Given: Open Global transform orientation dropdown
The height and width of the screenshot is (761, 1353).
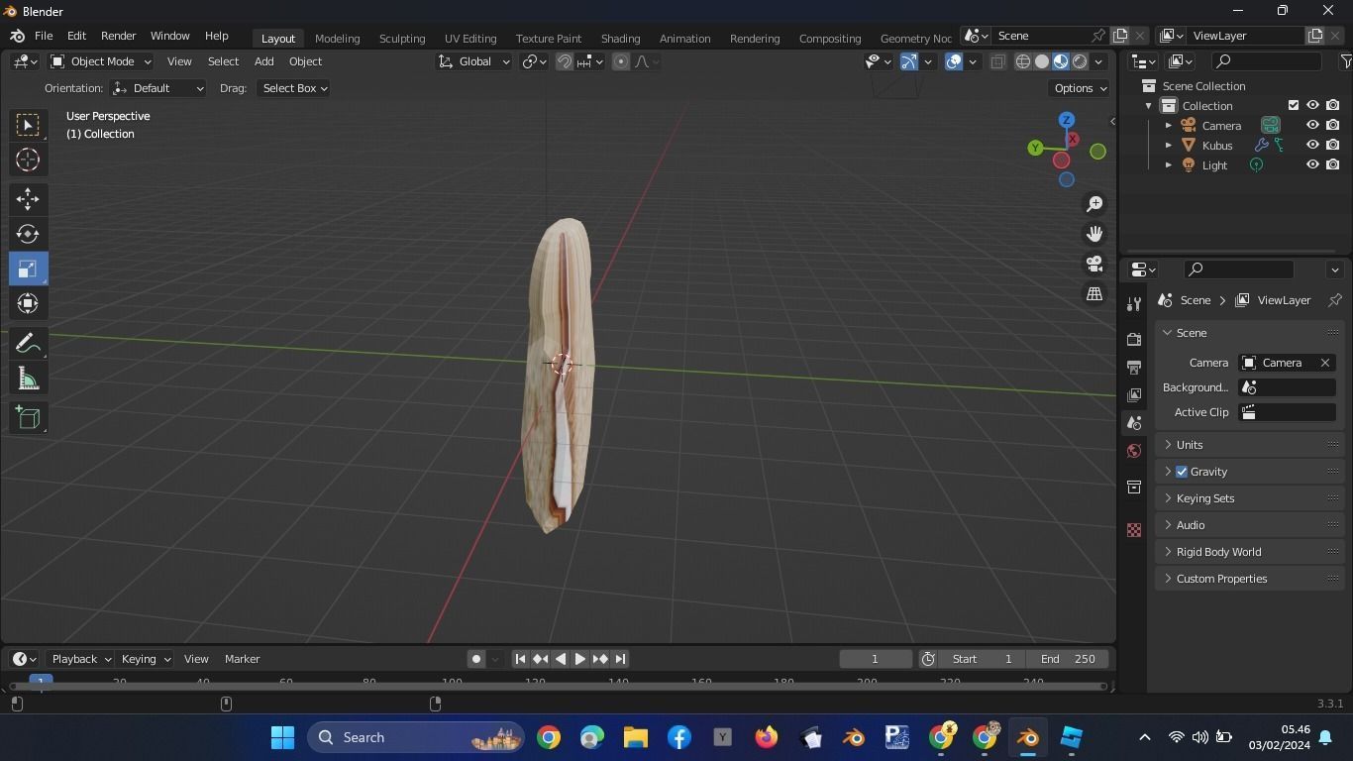Looking at the screenshot, I should point(473,61).
